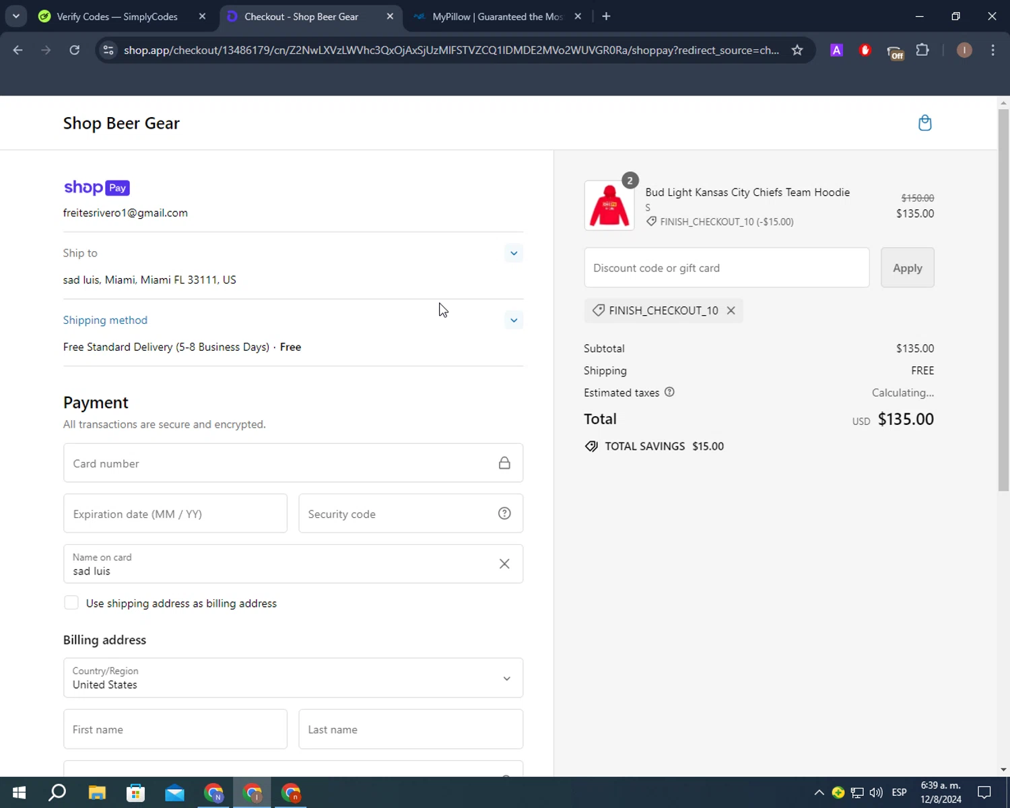Open security code help question icon

[504, 514]
